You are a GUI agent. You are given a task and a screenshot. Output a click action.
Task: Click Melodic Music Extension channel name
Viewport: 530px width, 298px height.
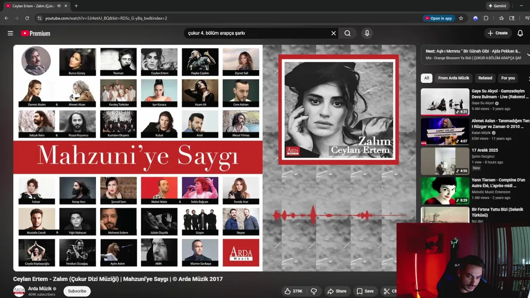coord(491,192)
